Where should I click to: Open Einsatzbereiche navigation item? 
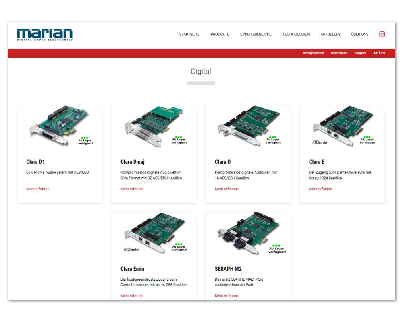256,34
